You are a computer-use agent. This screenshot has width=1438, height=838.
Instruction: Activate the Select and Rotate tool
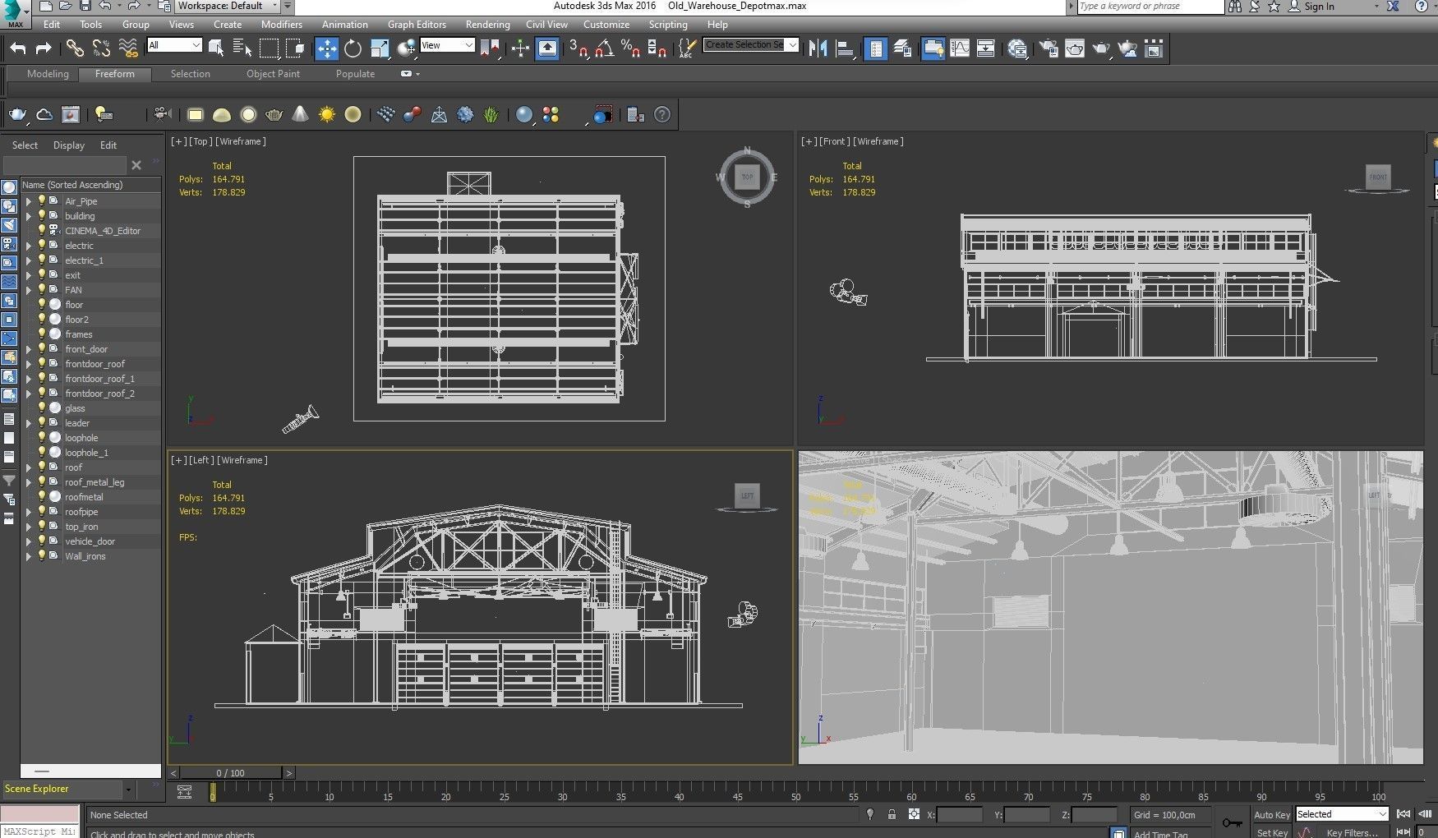[353, 48]
